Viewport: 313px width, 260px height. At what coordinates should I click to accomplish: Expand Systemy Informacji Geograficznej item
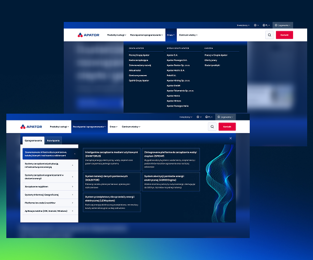click(50, 195)
